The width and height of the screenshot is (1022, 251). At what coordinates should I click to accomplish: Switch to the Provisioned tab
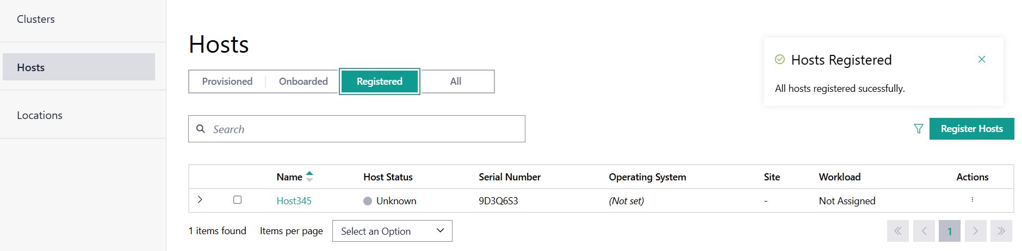coord(227,81)
